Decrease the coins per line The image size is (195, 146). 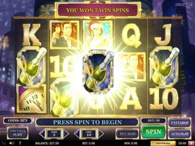tap(42, 134)
